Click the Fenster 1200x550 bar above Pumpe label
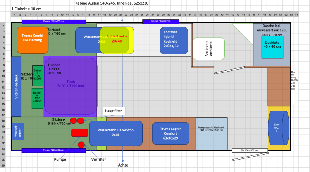The width and height of the screenshot is (310, 172). [x=53, y=150]
